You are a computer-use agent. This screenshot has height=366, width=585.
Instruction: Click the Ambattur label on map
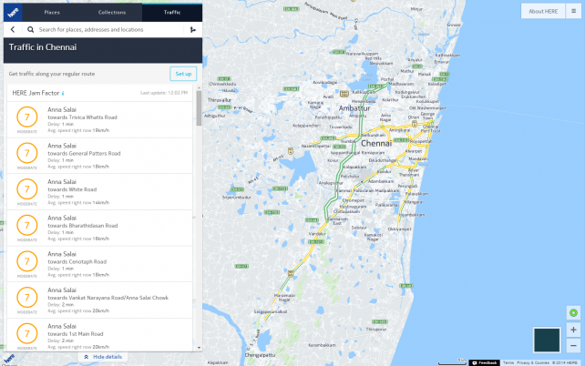pyautogui.click(x=354, y=108)
